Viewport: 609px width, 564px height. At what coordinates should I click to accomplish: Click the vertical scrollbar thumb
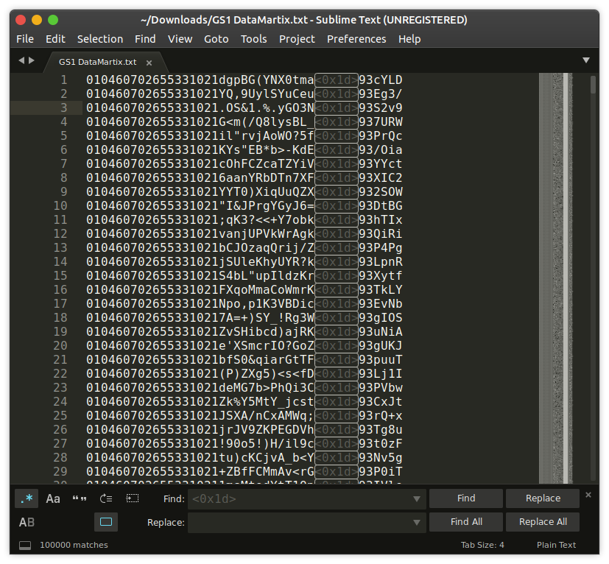pyautogui.click(x=593, y=85)
